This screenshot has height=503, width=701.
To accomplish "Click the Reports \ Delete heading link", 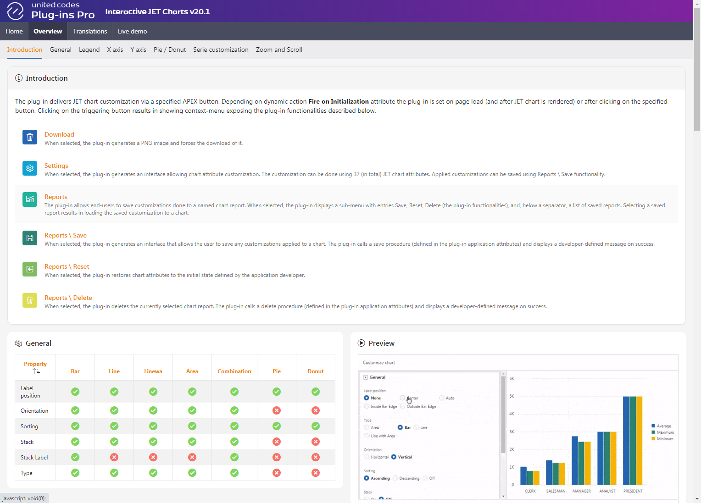I will pos(68,298).
